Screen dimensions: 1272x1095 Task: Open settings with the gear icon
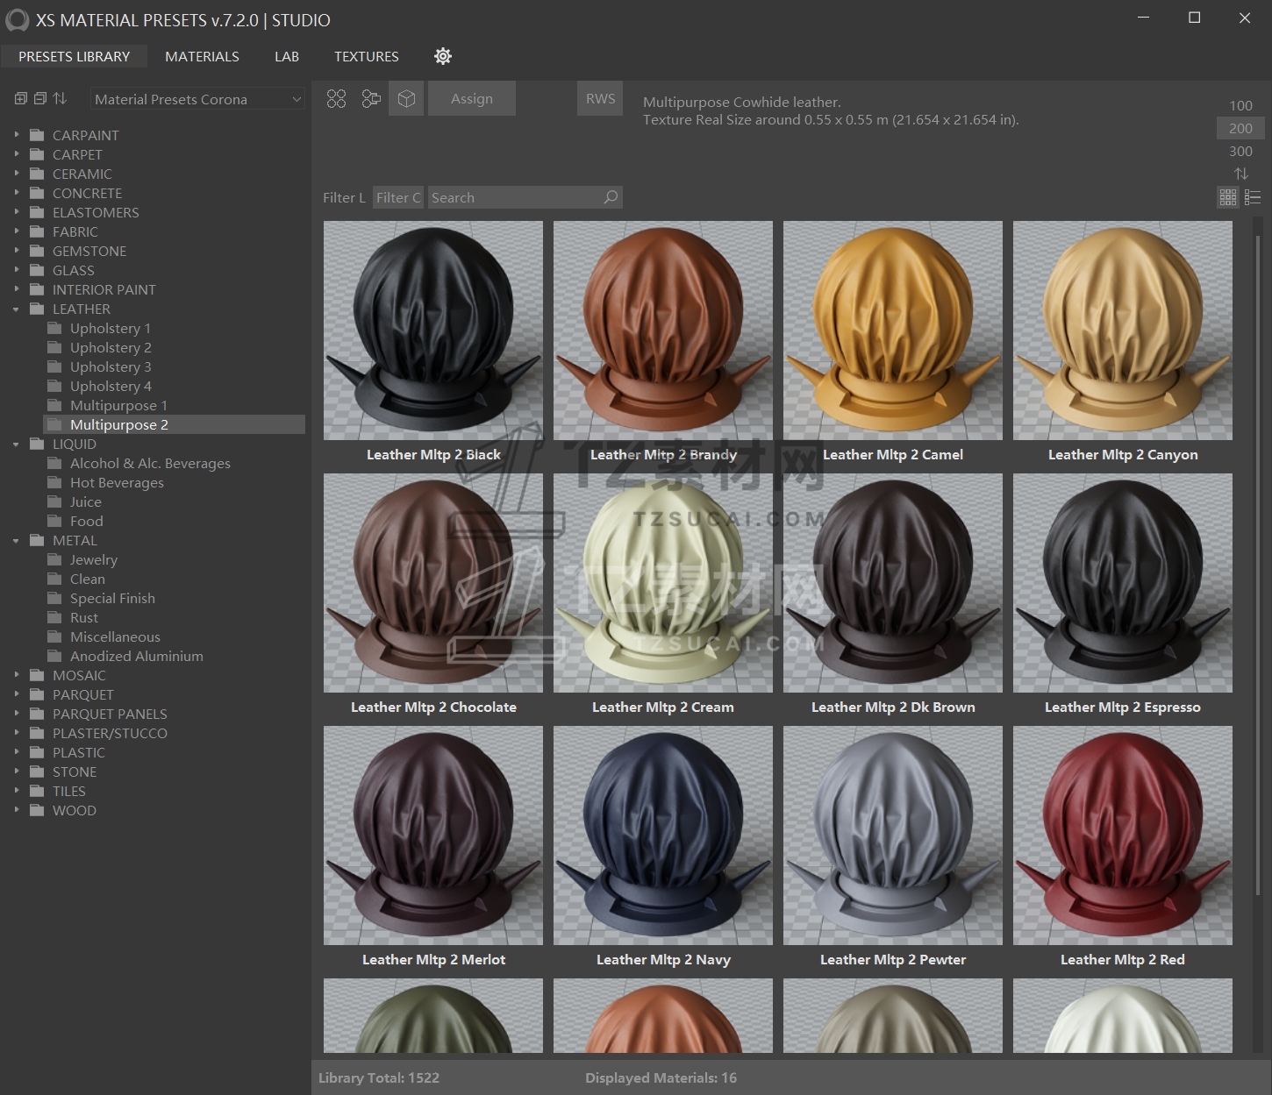click(443, 56)
